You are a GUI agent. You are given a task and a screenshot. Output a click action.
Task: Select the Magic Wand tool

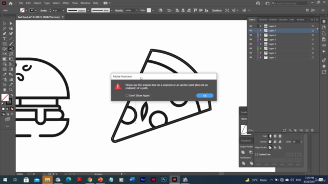(5, 29)
